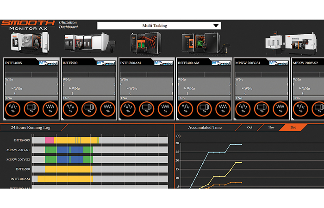Screen dimensions: 324x208
Task: Switch Accumulated Time to Nov tab
Action: click(x=271, y=127)
